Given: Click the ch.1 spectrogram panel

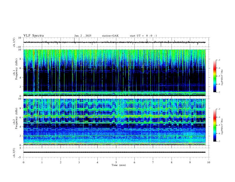Looking at the screenshot, I should coord(114,73).
